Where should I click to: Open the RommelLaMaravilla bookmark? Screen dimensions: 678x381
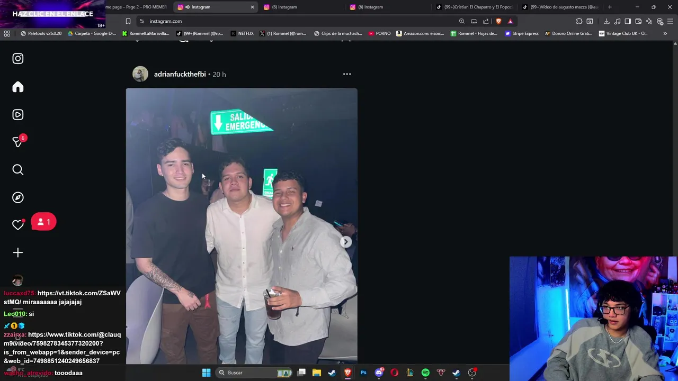[146, 33]
